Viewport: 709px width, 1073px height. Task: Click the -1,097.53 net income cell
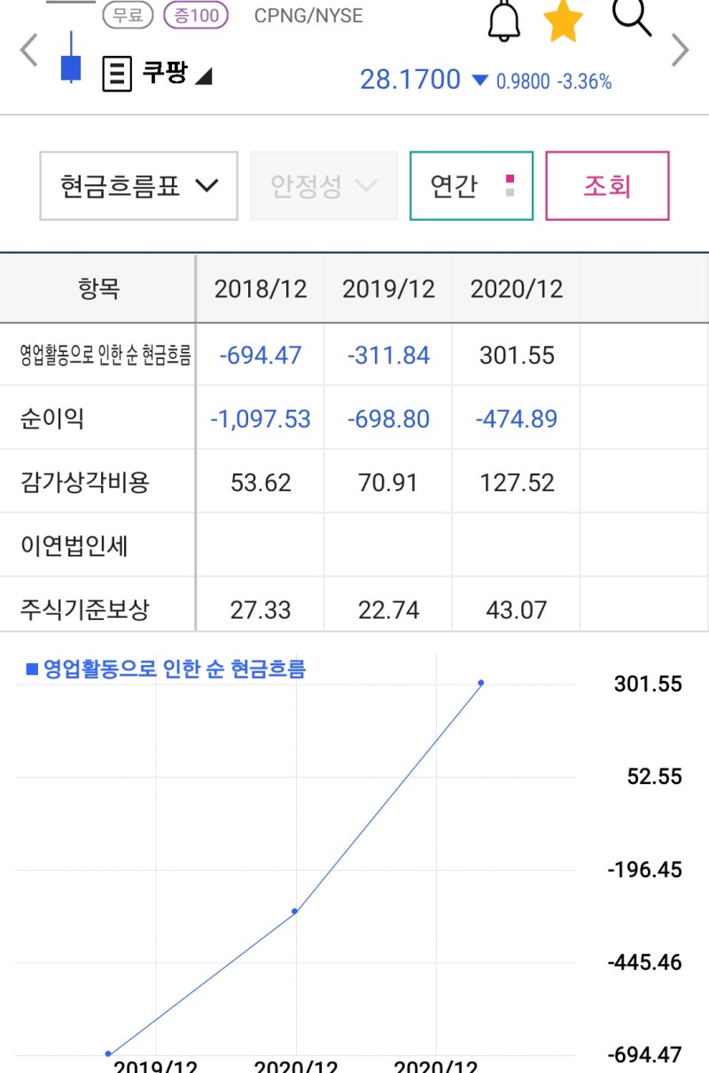(261, 419)
